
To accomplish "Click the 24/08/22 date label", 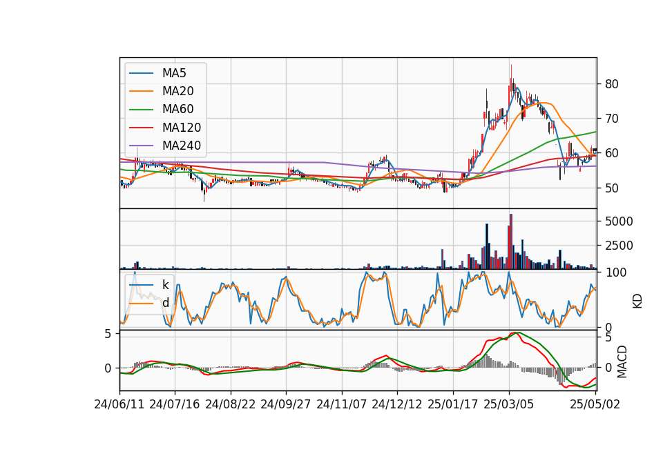I will [x=231, y=404].
